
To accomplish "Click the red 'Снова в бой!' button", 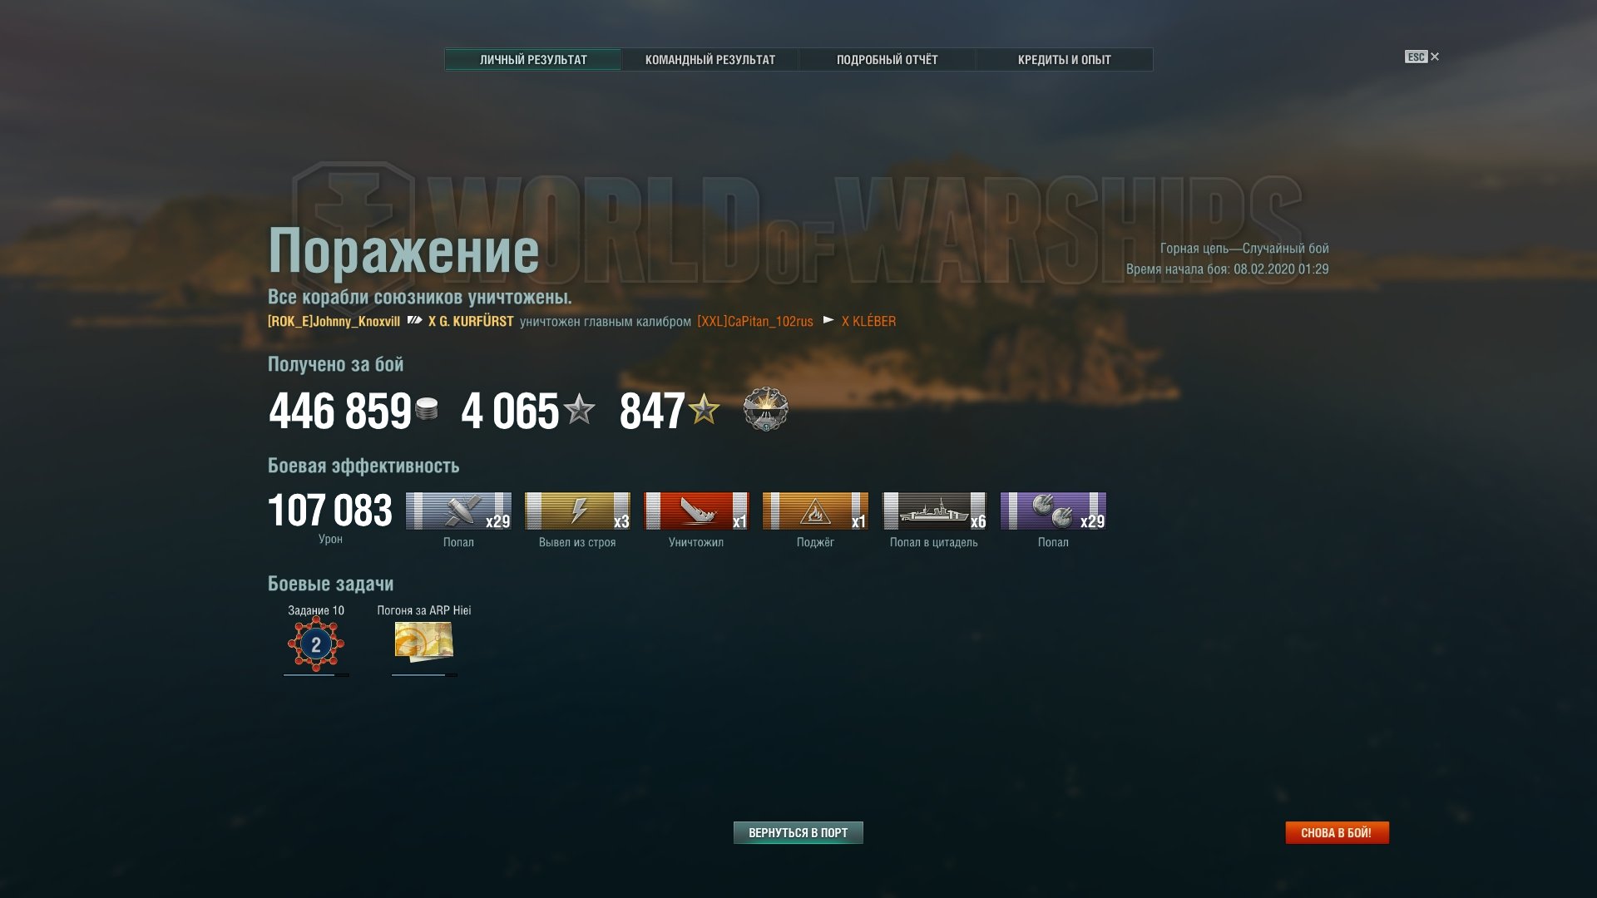I will tap(1337, 832).
